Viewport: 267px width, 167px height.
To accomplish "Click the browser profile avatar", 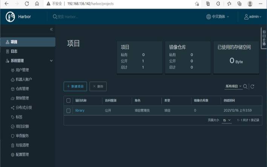I will 250,3.
